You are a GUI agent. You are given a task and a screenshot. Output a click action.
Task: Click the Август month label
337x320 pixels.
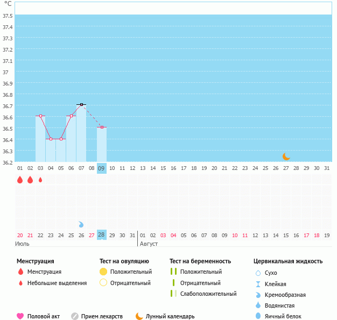coord(149,244)
